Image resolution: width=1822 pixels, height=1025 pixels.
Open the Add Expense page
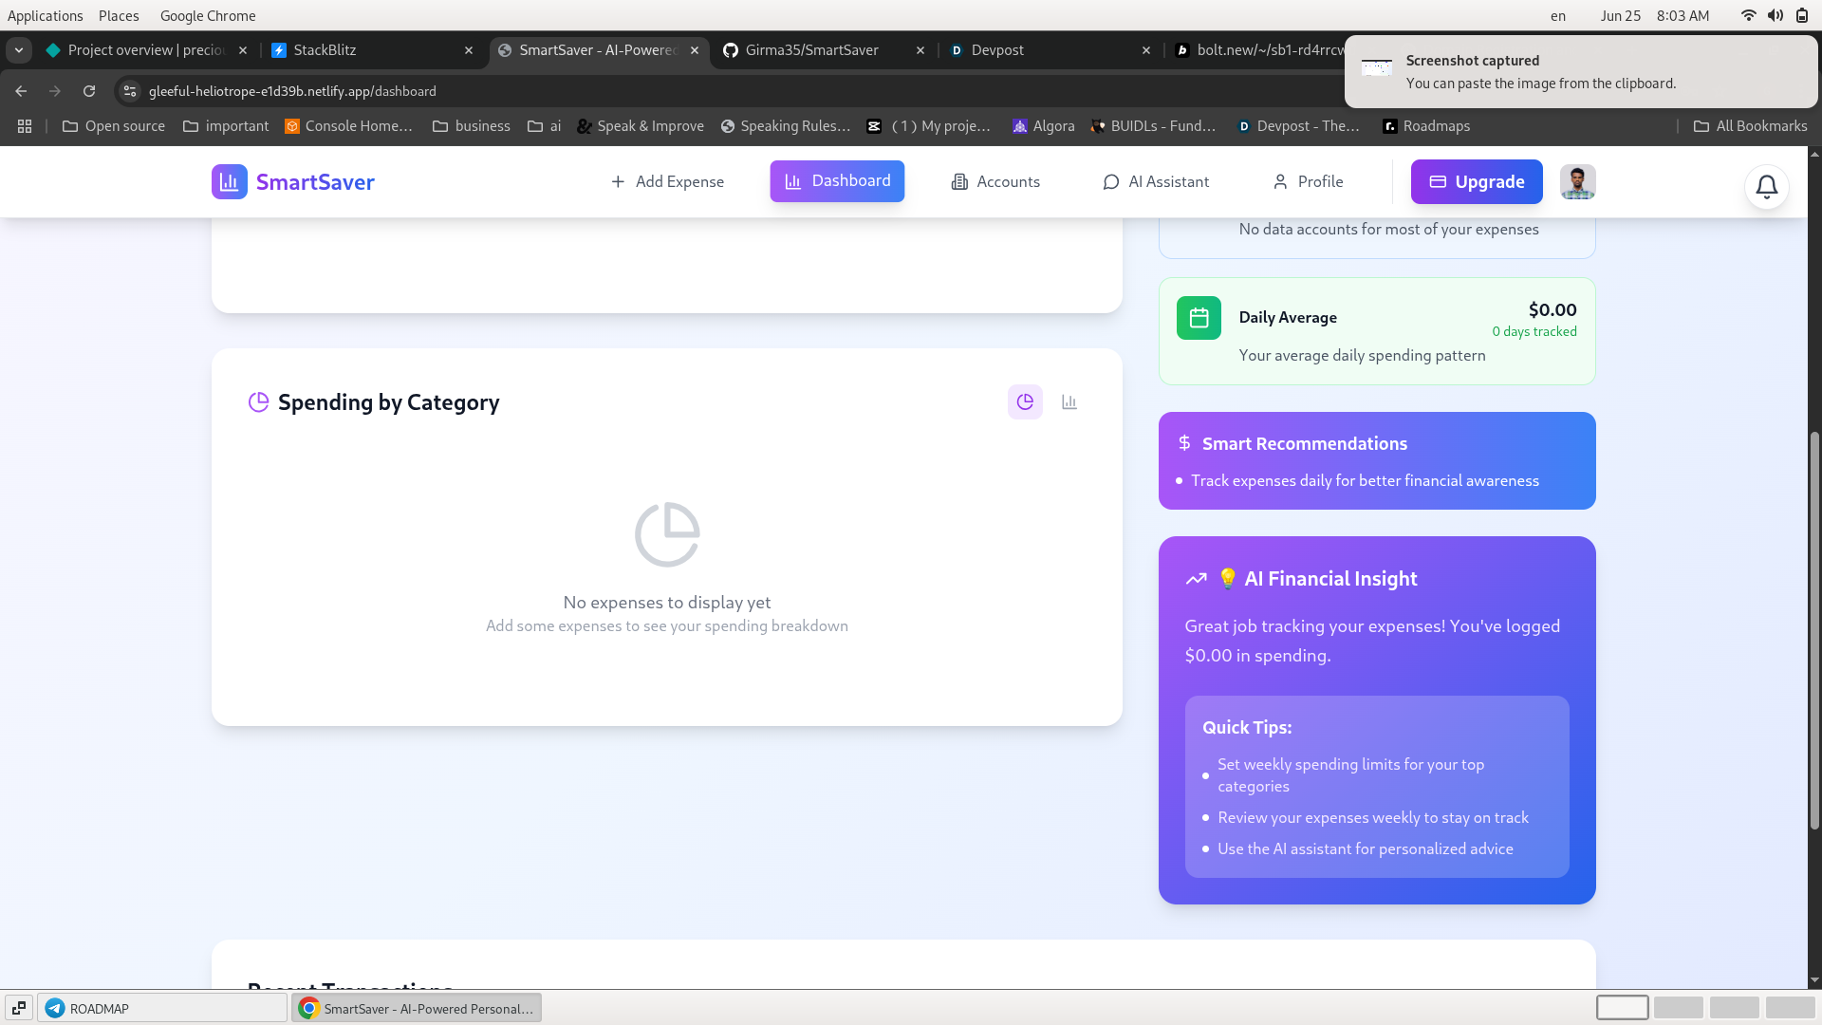(x=667, y=181)
